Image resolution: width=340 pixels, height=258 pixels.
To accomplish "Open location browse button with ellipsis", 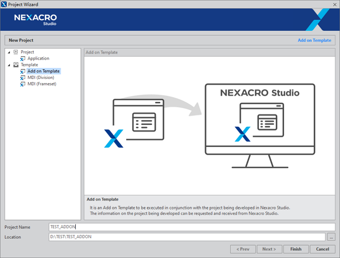I will click(331, 237).
